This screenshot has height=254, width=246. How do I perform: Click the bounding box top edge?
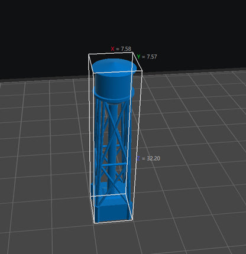pyautogui.click(x=111, y=53)
